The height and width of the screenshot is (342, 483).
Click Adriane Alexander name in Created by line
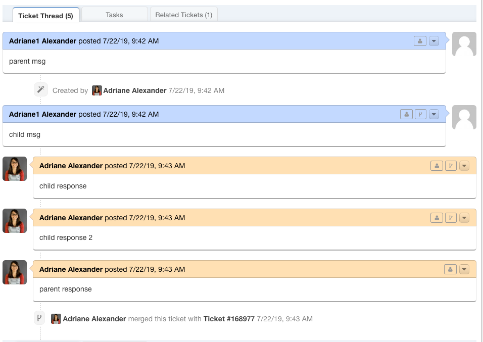pyautogui.click(x=135, y=90)
